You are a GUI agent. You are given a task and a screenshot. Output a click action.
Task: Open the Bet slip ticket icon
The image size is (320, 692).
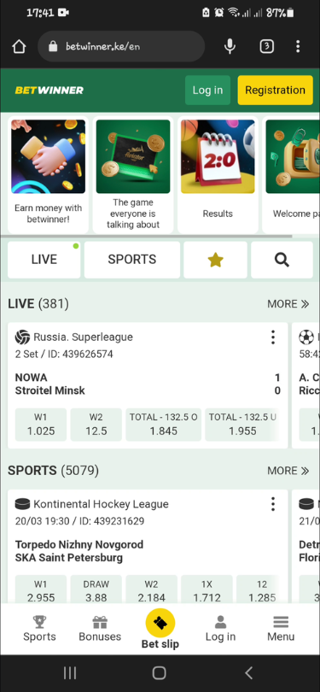pyautogui.click(x=160, y=623)
